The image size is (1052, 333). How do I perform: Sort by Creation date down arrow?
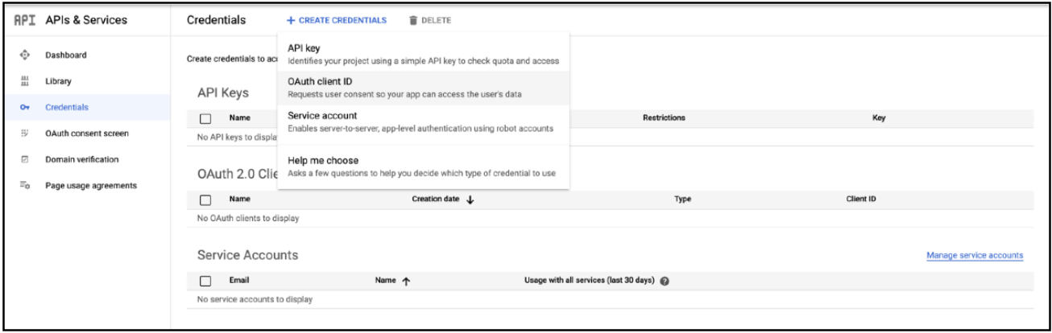pos(470,199)
